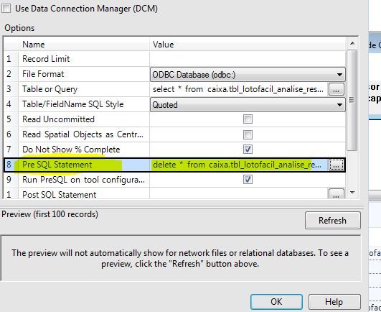Click the Refresh preview button
Screen dimensions: 381x312
pyautogui.click(x=333, y=221)
